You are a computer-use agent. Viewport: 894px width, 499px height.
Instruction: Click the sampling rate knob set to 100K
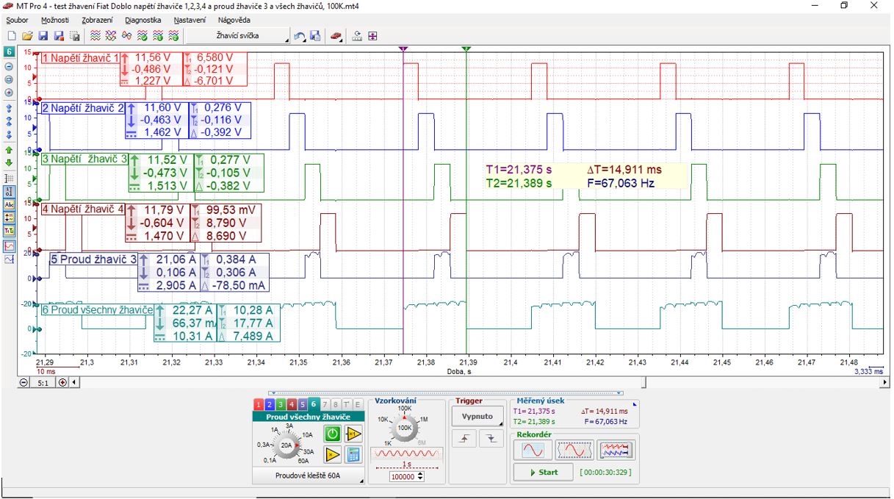point(405,427)
